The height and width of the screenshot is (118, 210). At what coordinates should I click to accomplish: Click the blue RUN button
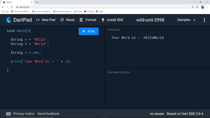coord(89,31)
